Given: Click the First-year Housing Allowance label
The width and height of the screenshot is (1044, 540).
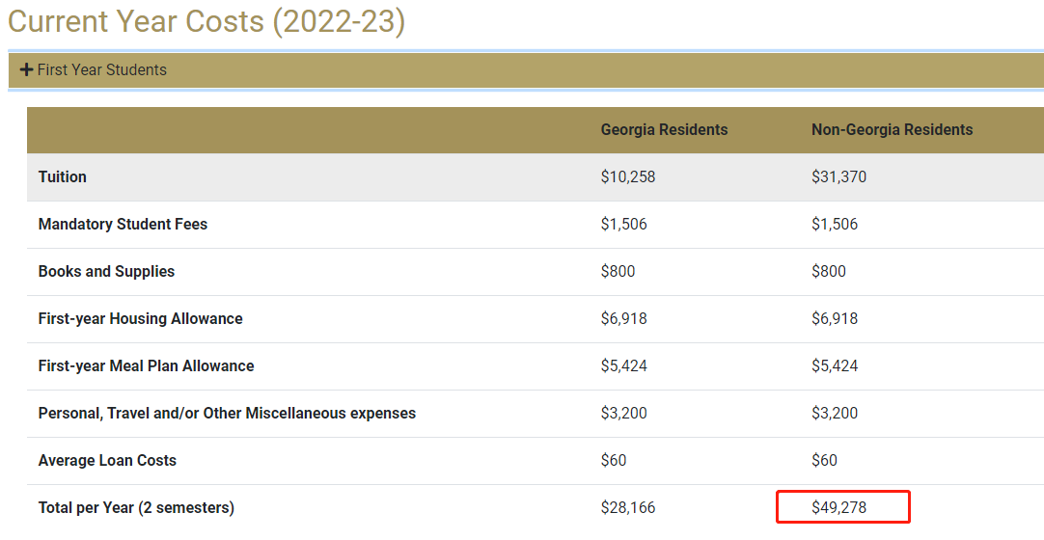Looking at the screenshot, I should (140, 318).
